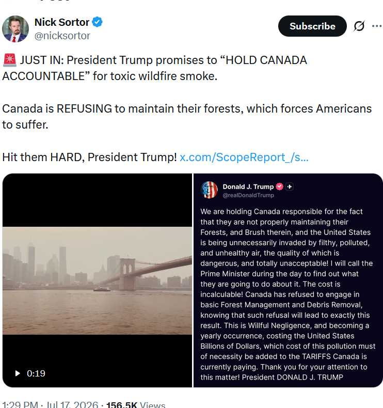Open the x.com/ScopeReport_ link
The width and height of the screenshot is (383, 408).
tap(244, 157)
